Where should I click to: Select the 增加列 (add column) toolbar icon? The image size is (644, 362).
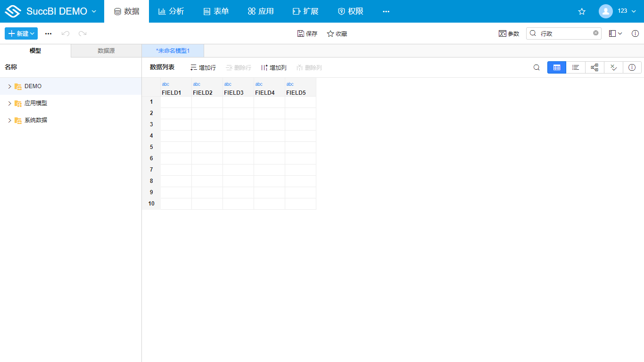pyautogui.click(x=273, y=67)
